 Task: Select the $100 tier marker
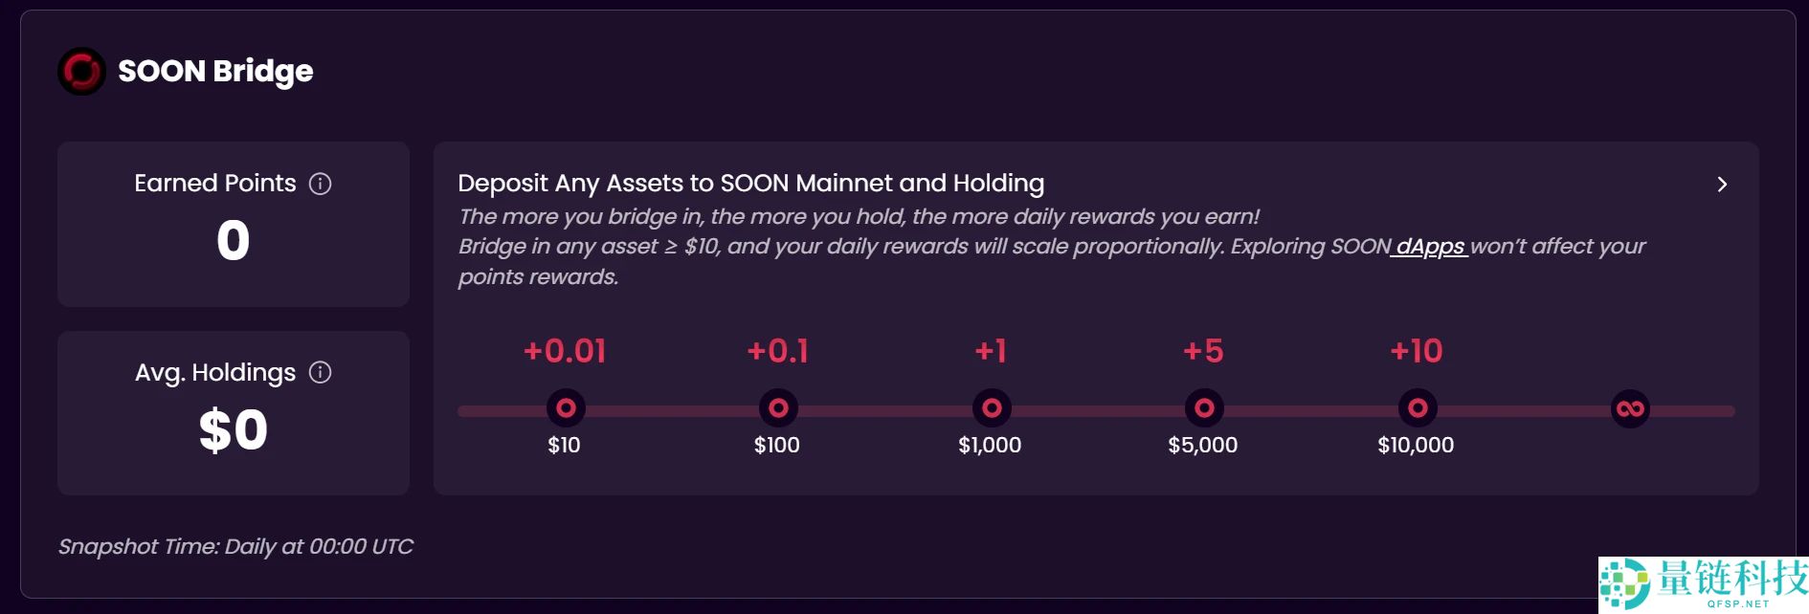tap(778, 409)
